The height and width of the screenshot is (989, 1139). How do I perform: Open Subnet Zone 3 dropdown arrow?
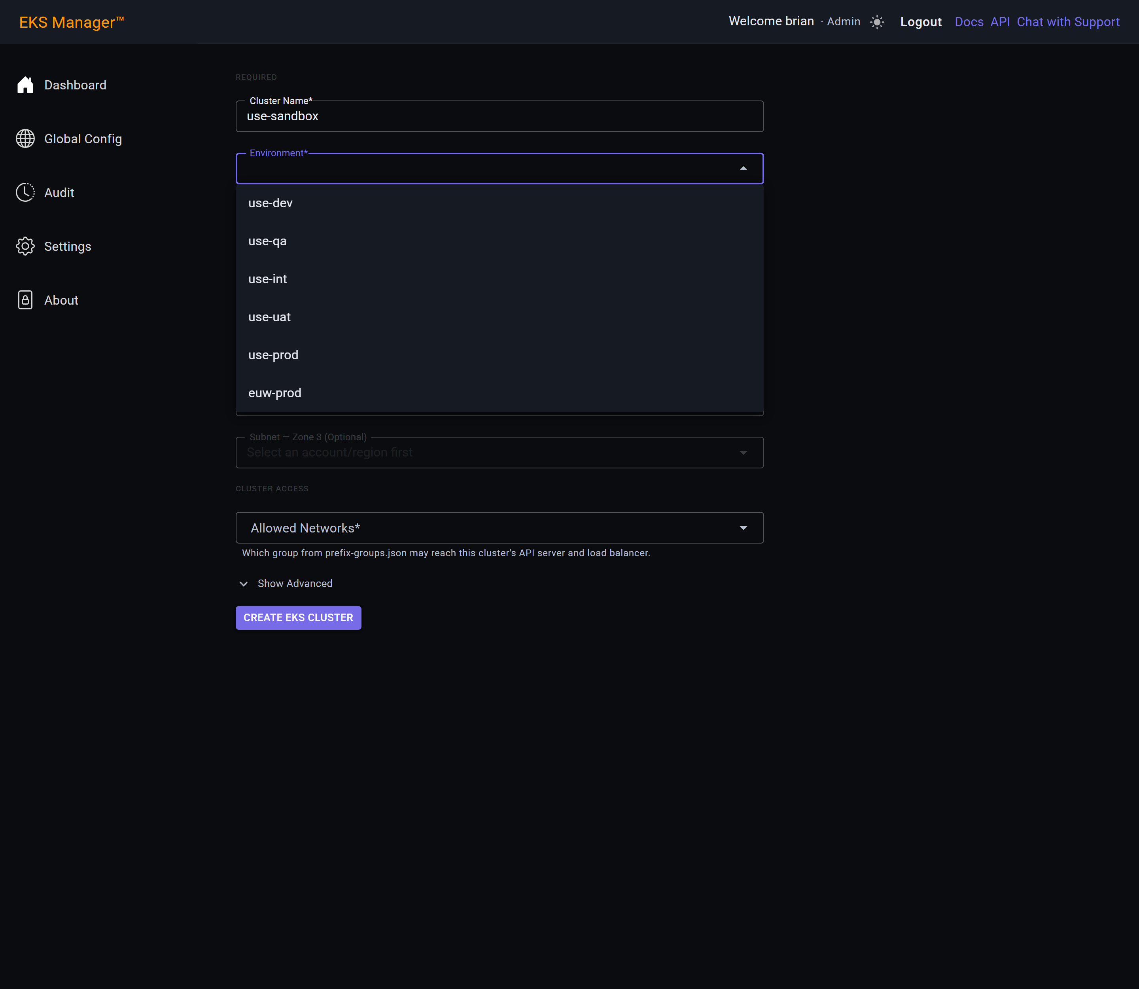[x=744, y=453]
